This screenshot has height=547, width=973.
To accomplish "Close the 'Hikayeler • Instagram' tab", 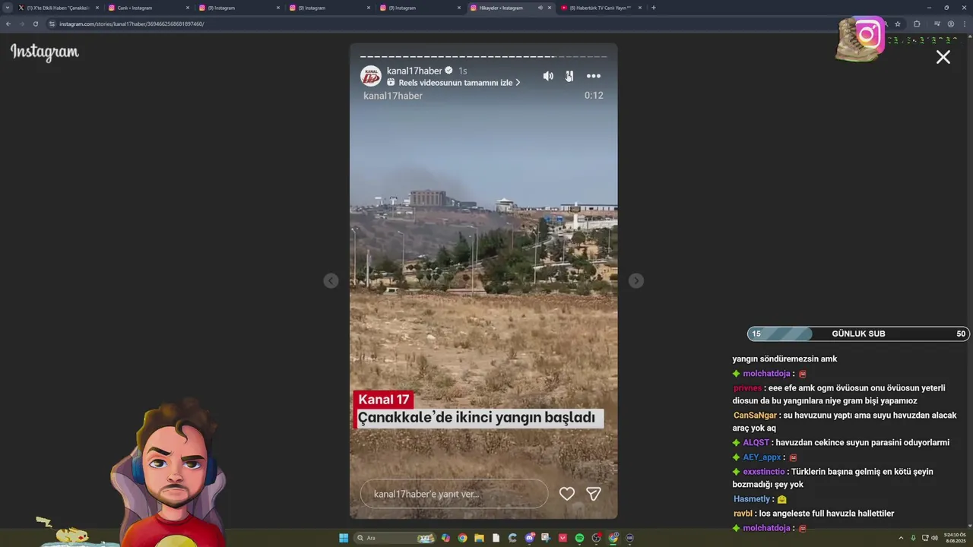I will [x=550, y=8].
